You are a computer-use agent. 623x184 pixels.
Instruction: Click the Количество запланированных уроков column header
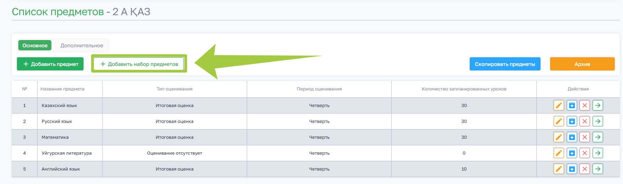click(464, 89)
